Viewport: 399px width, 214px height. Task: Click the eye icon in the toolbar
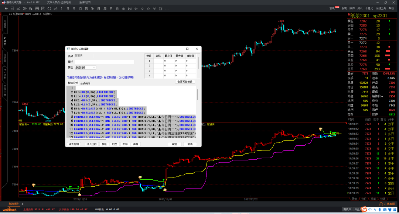[x=123, y=8]
